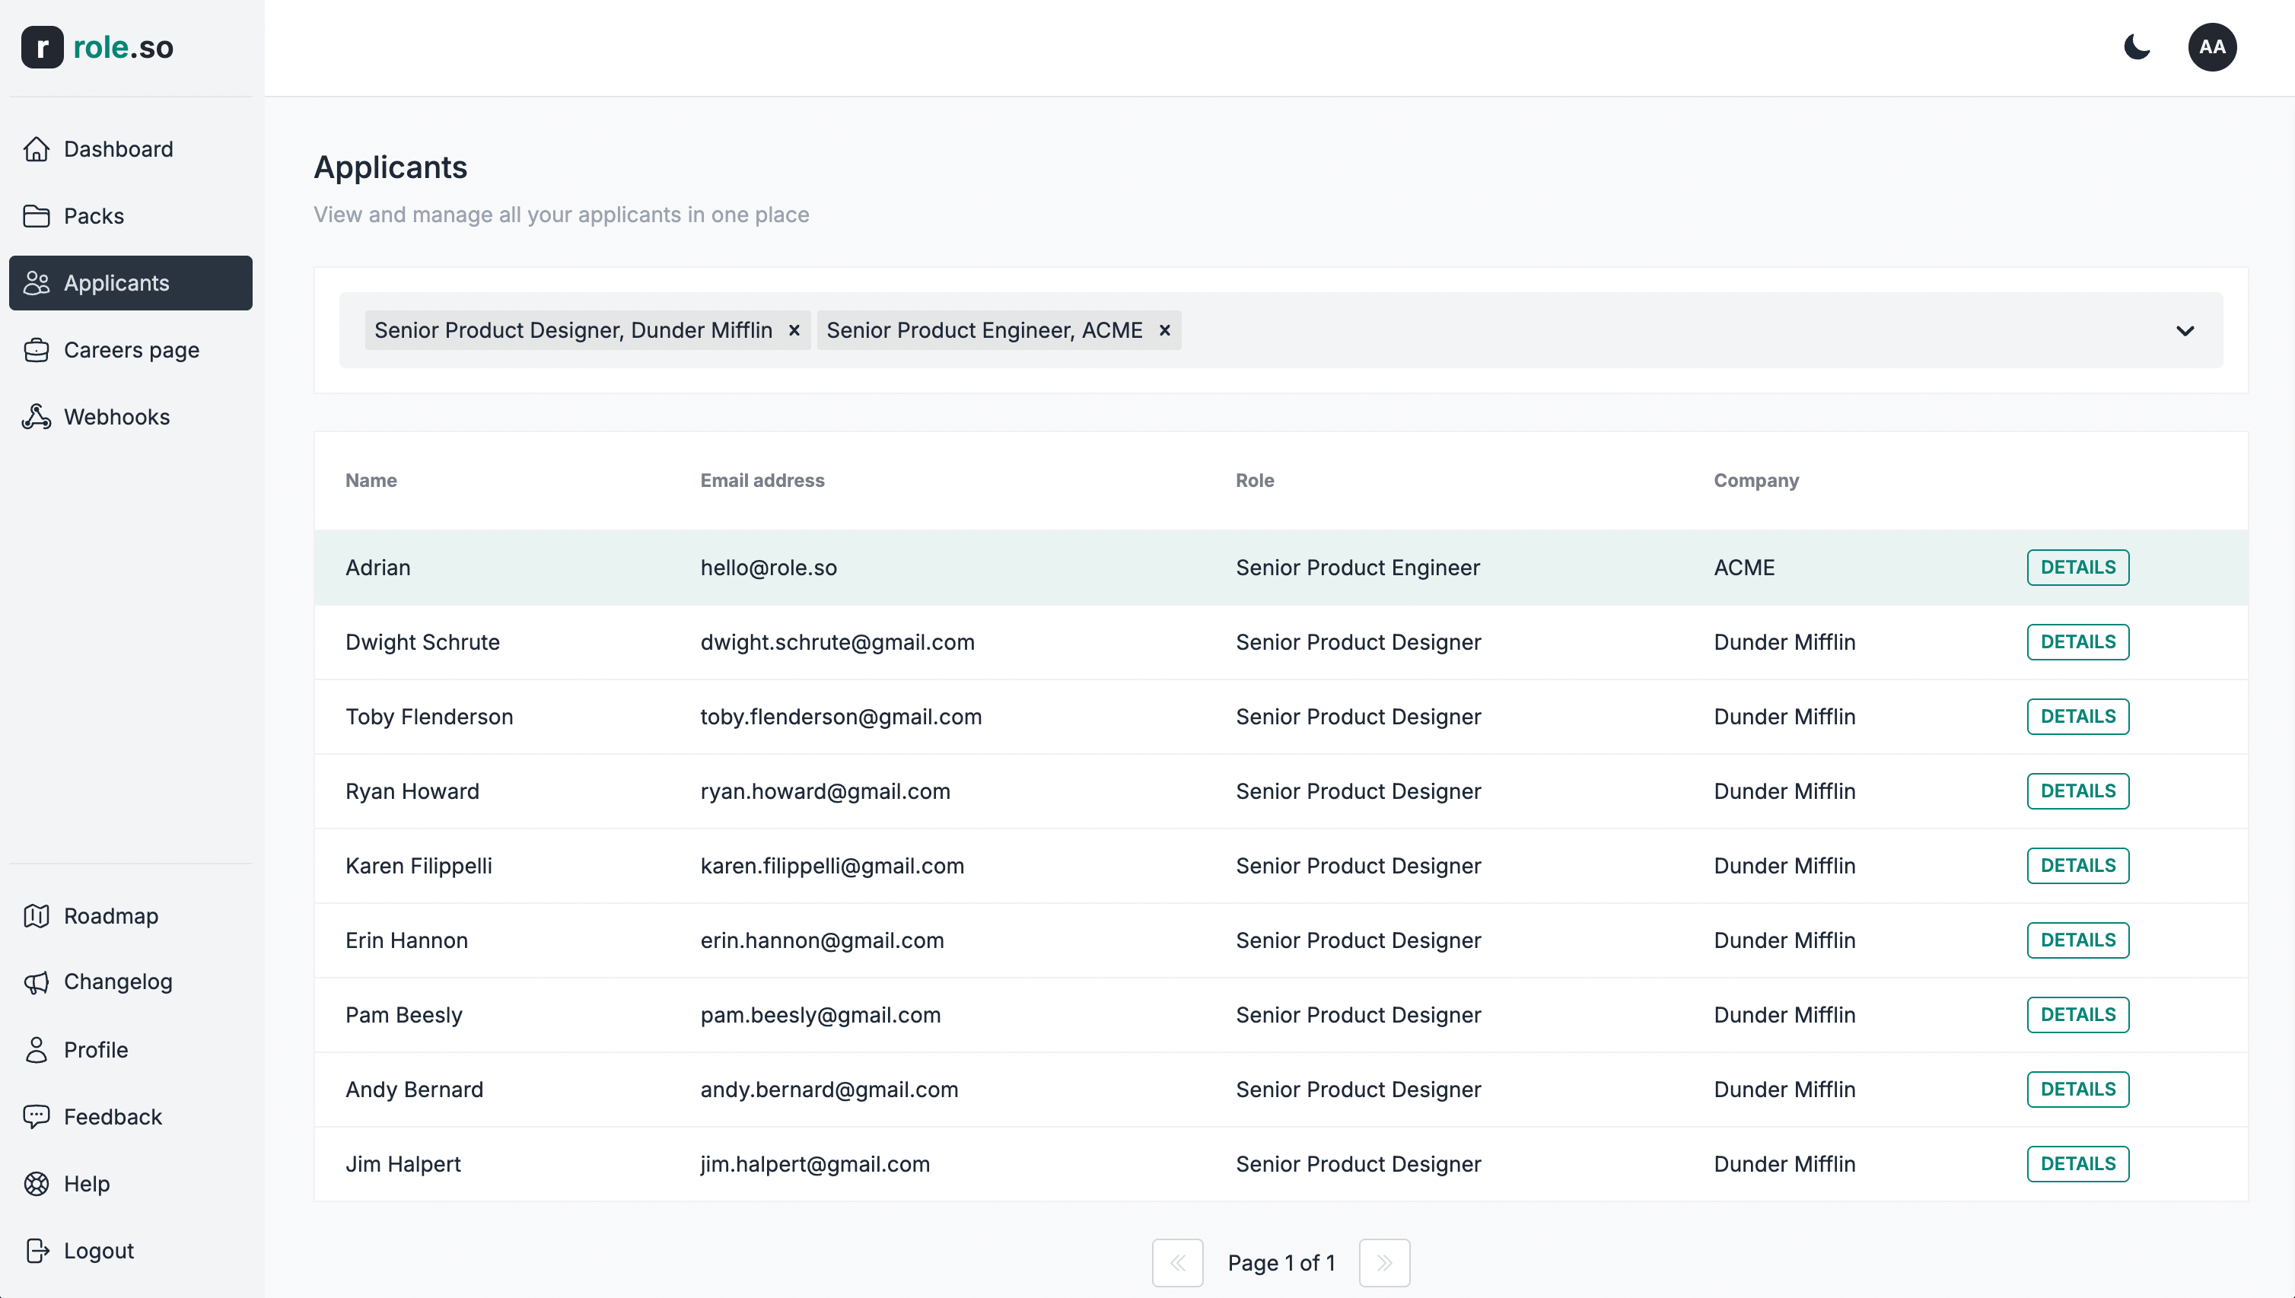Image resolution: width=2295 pixels, height=1298 pixels.
Task: Go to the previous applicants page
Action: point(1177,1262)
